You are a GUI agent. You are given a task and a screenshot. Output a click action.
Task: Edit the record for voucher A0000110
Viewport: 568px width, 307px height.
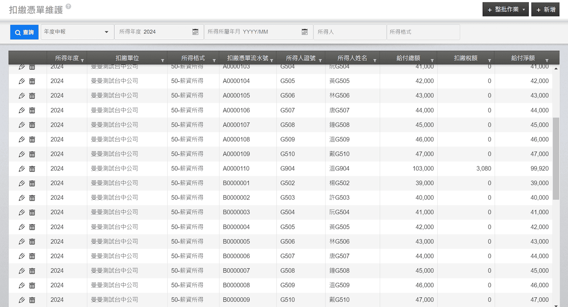(22, 169)
